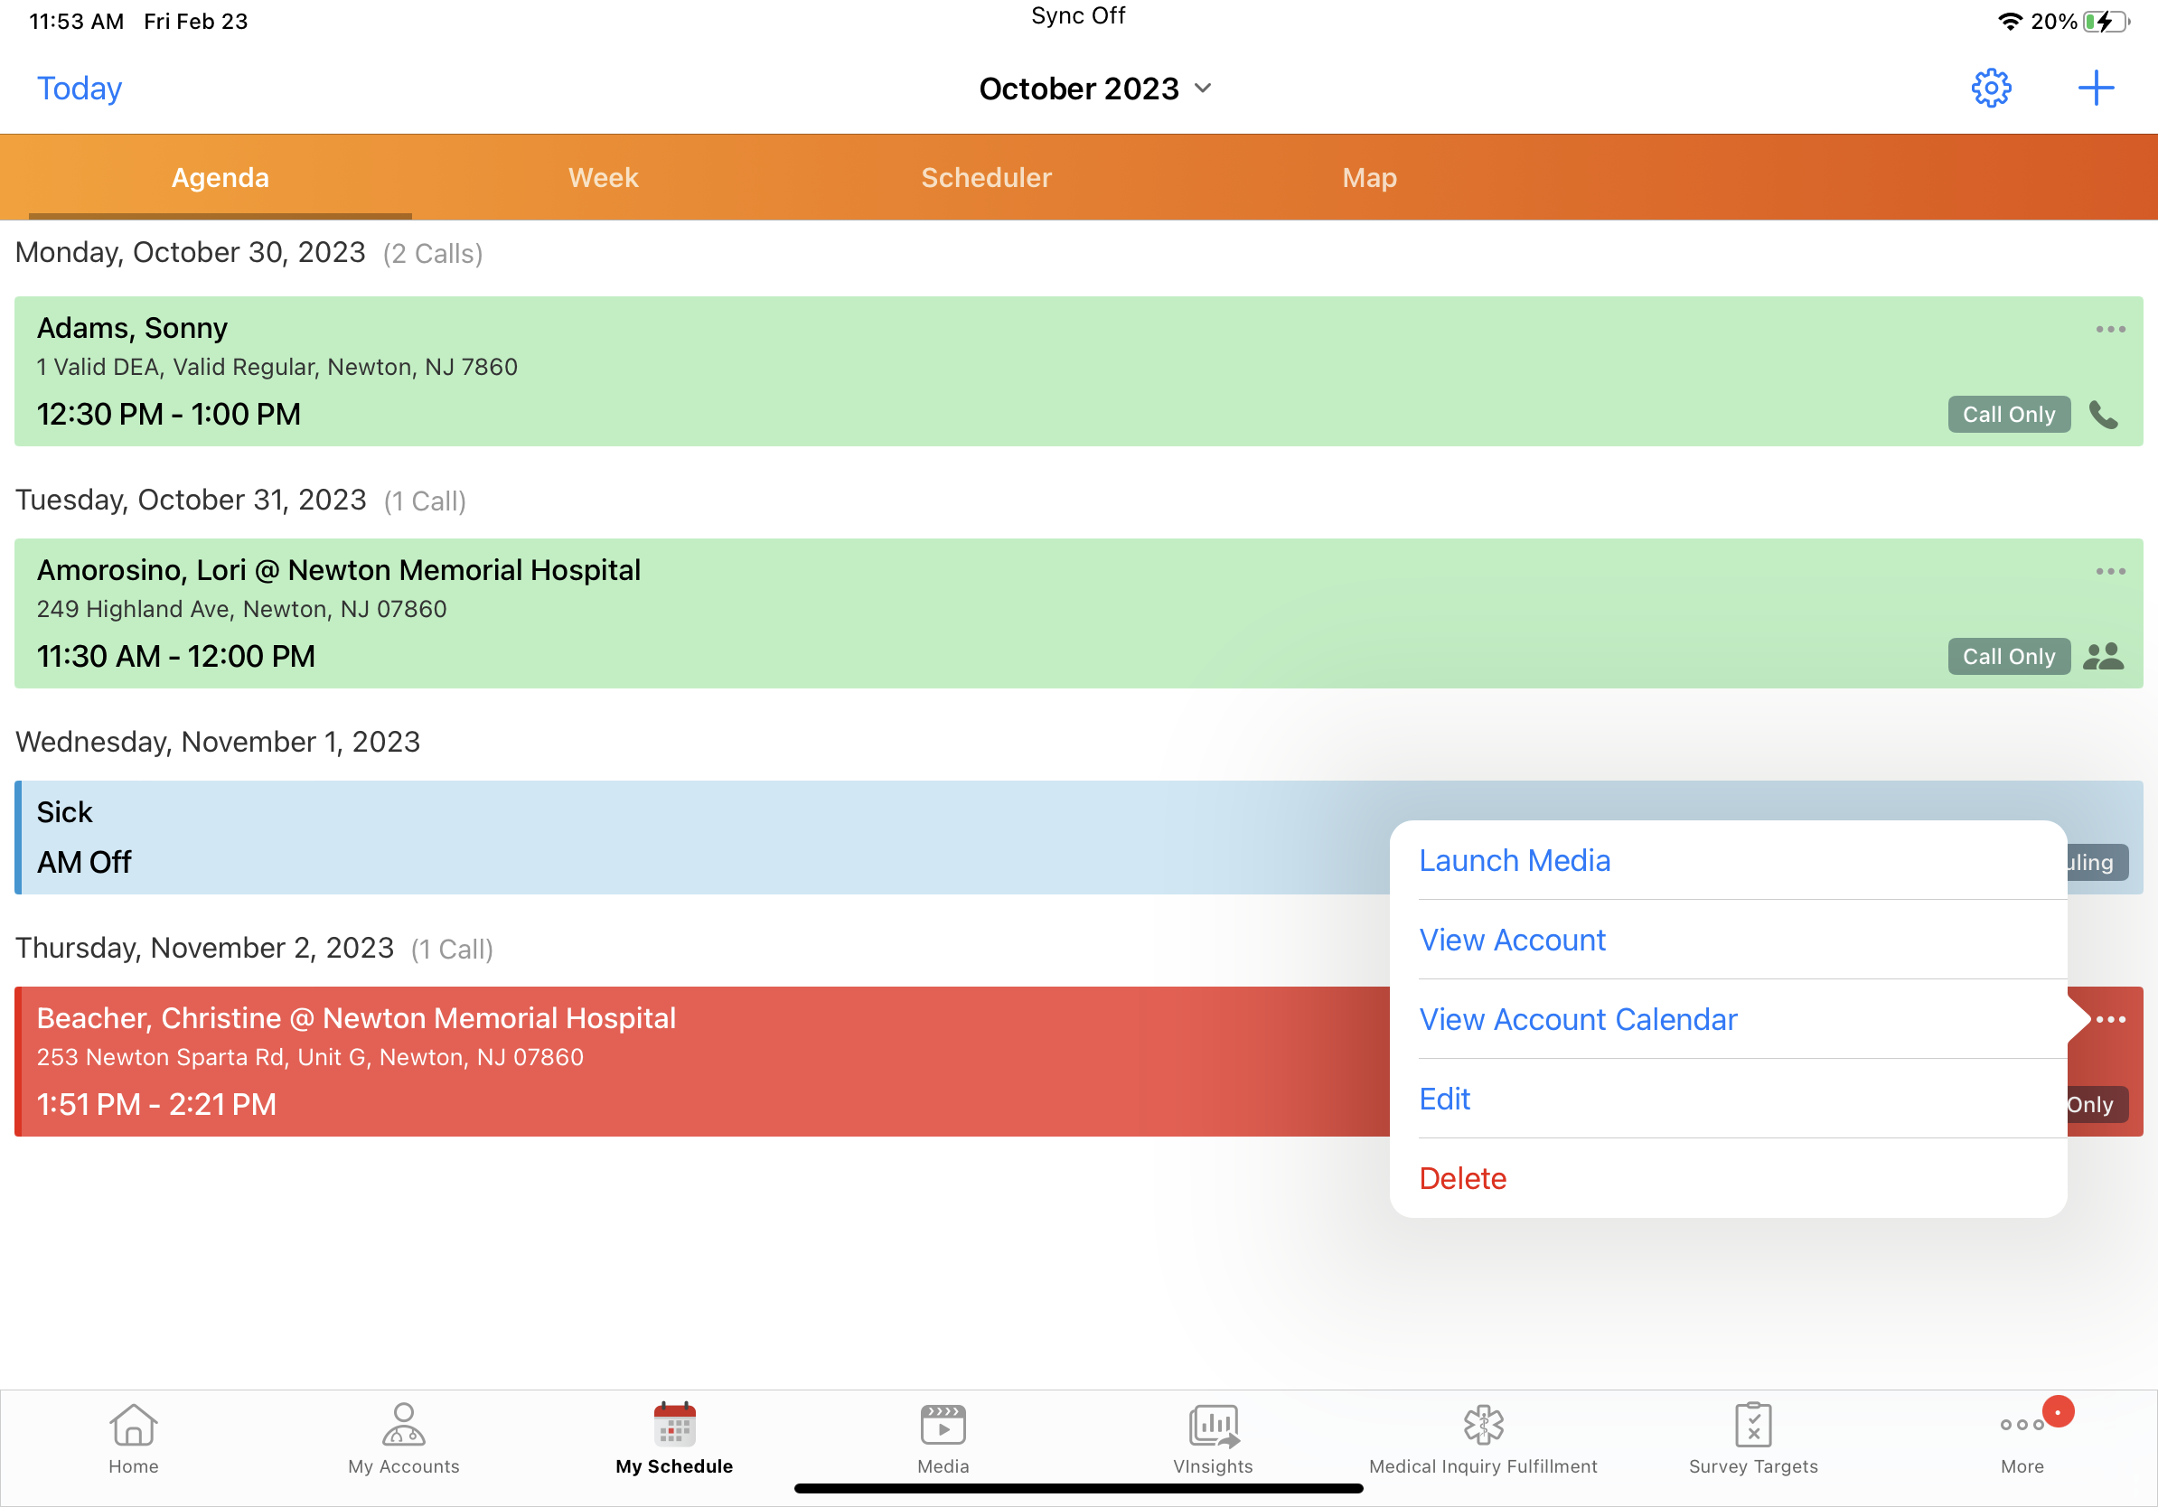Expand the October 2023 month dropdown
Viewport: 2158px width, 1507px height.
click(x=1095, y=89)
